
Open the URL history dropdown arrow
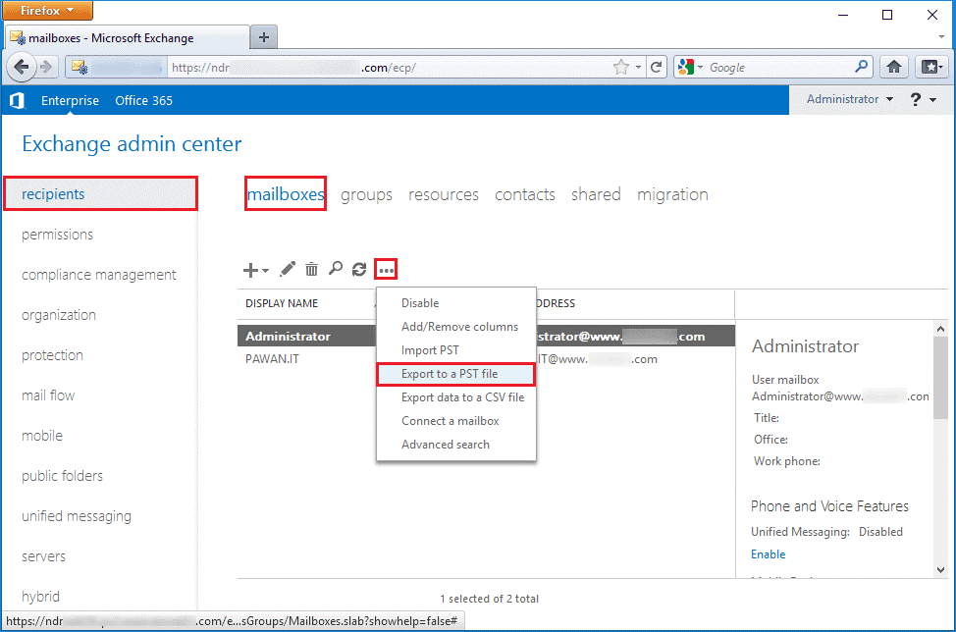coord(638,67)
